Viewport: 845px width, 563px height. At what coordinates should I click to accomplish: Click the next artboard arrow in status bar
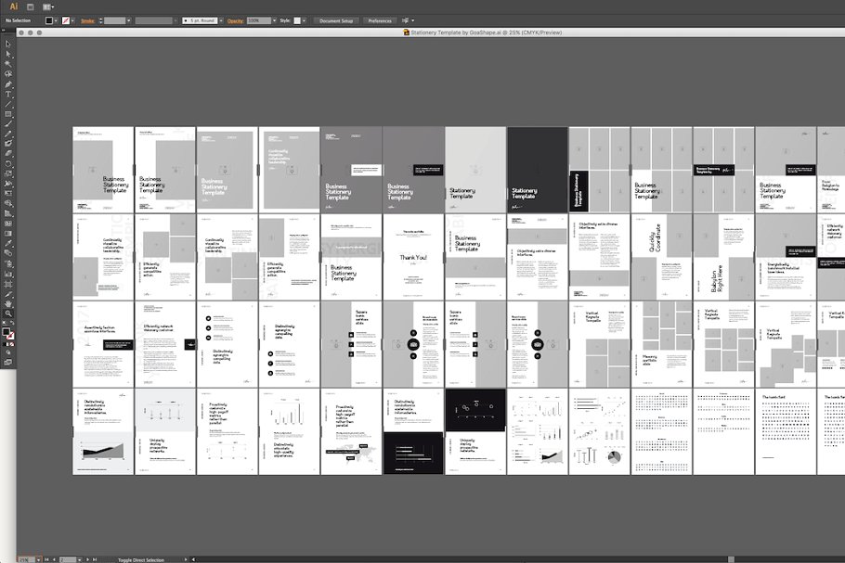(86, 557)
